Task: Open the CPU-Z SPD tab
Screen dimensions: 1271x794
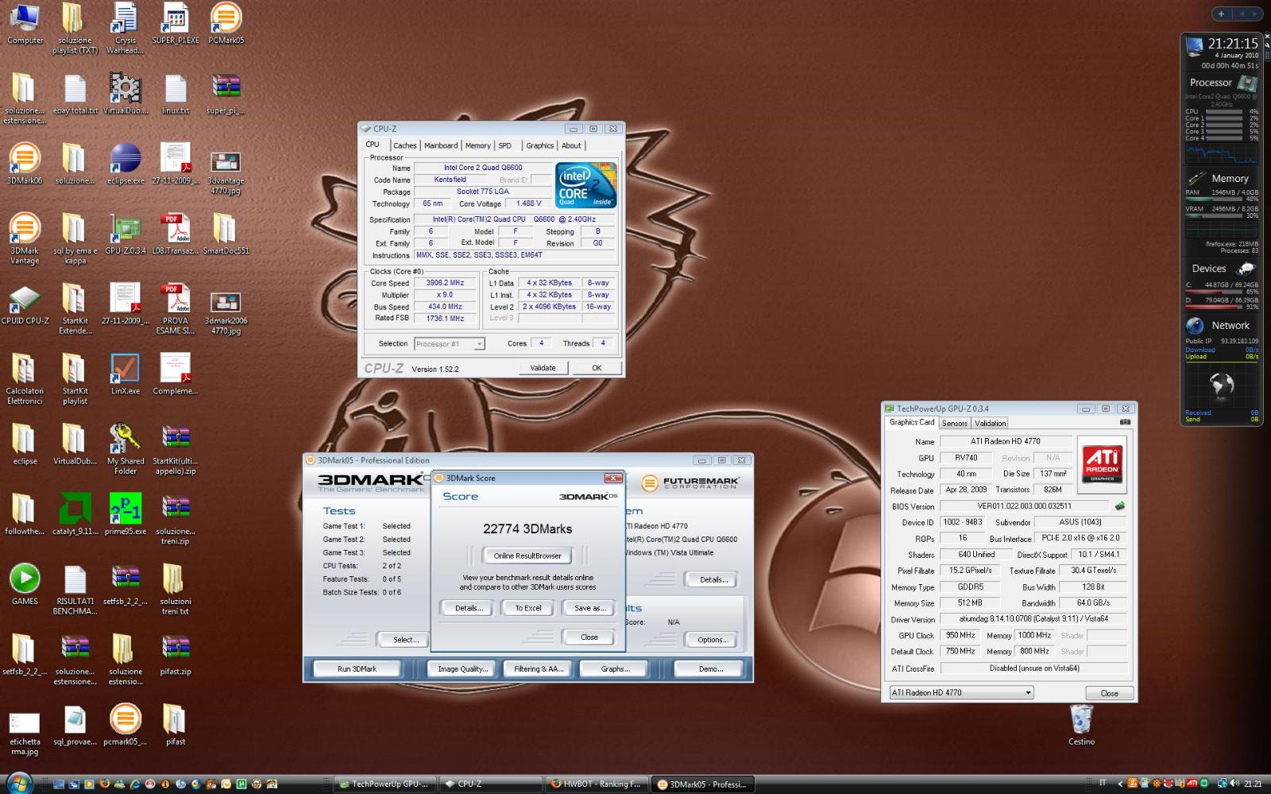Action: point(504,145)
